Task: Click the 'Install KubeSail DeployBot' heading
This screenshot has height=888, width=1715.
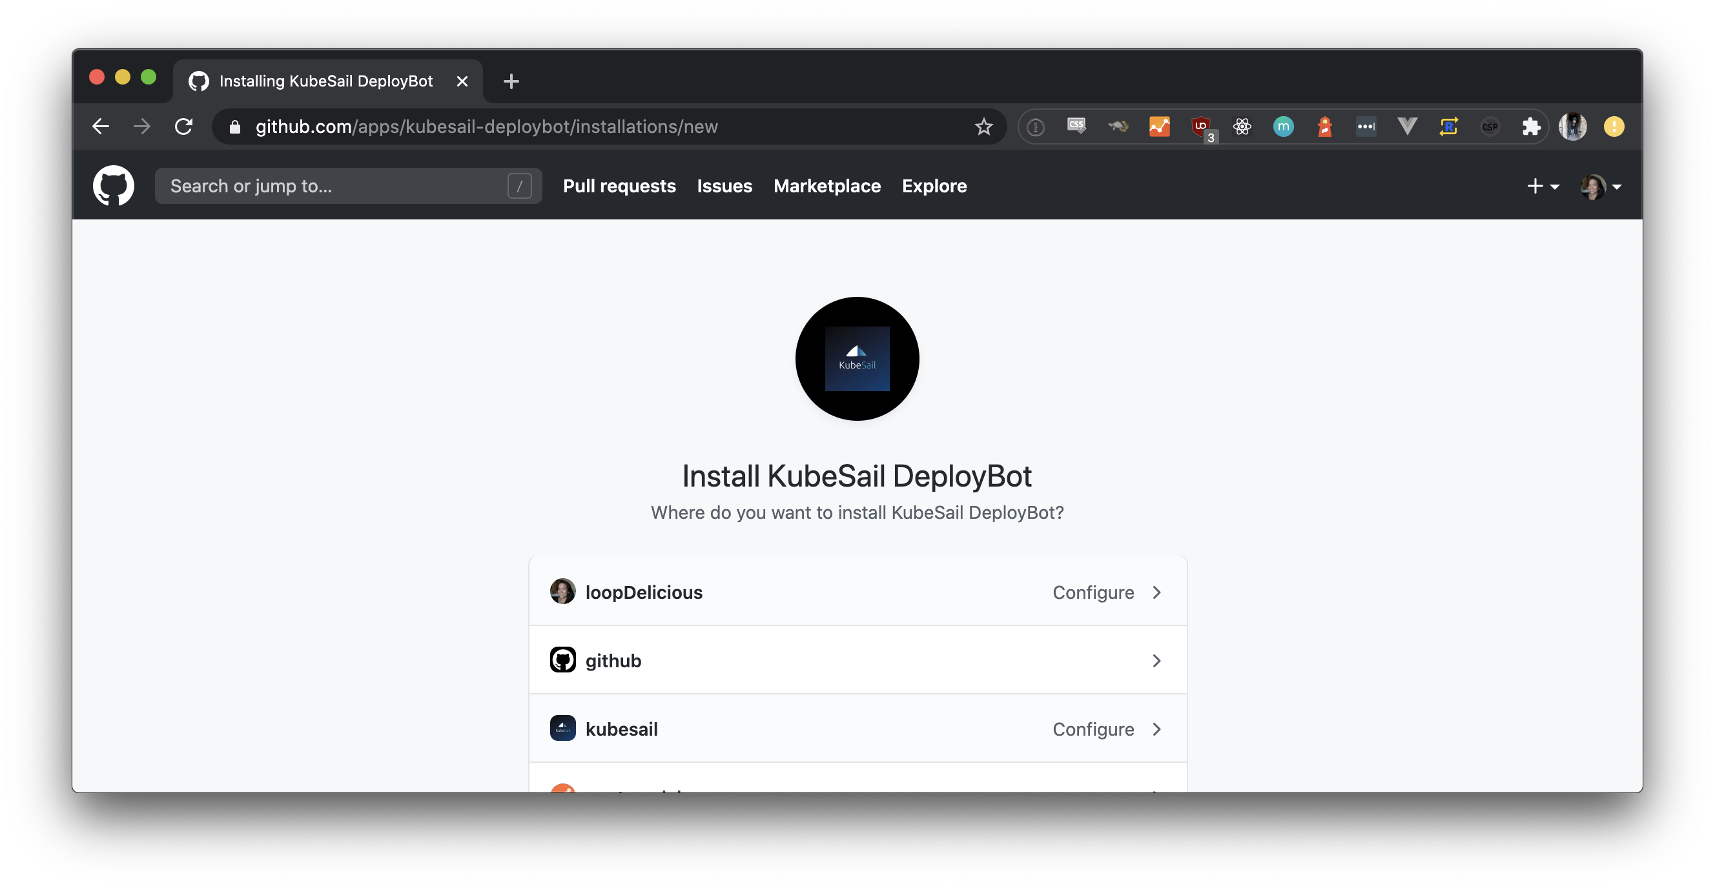Action: coord(857,476)
